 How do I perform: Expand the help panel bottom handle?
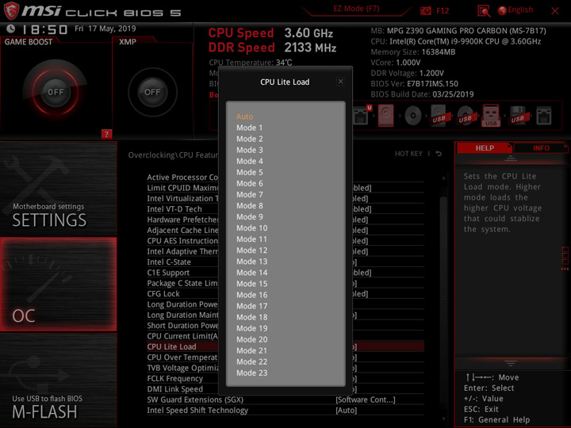coord(511,363)
